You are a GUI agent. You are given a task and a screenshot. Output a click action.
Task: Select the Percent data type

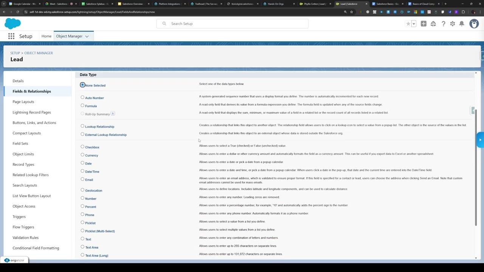click(x=82, y=206)
